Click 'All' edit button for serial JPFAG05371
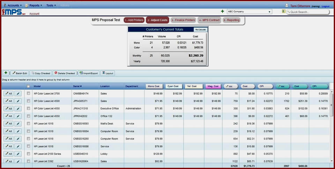The image size is (335, 169). [x=8, y=101]
